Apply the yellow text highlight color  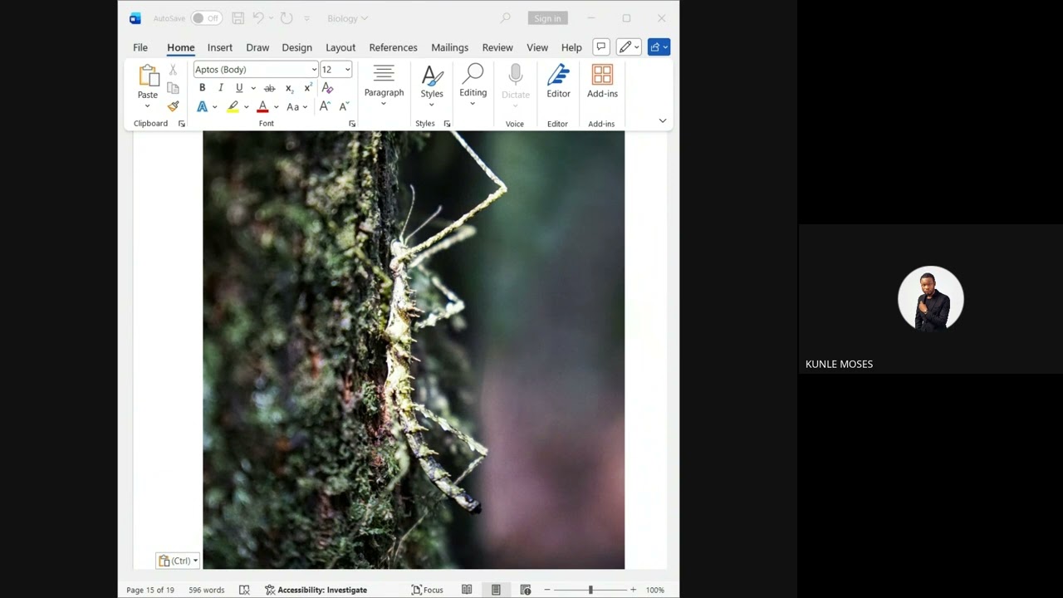(x=233, y=106)
